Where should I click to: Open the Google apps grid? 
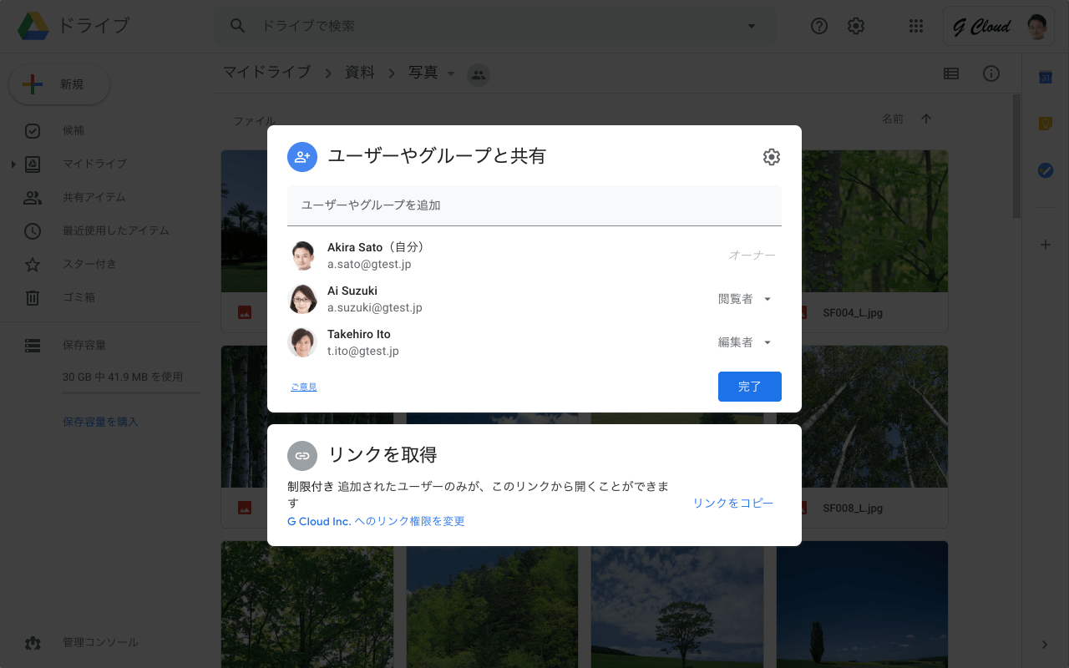click(916, 26)
